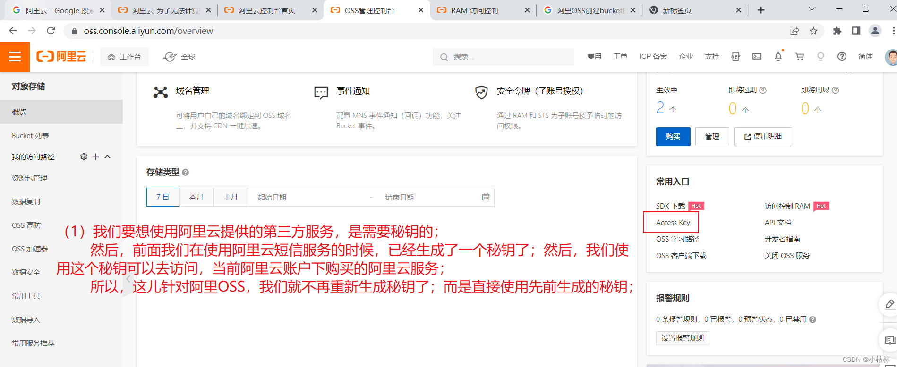This screenshot has width=897, height=367.
Task: Open API 文档 link
Action: 778,222
